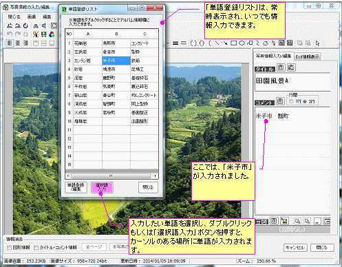The height and width of the screenshot is (267, 342).
Task: Check the 図形情報 checkbox
Action: pos(9,248)
